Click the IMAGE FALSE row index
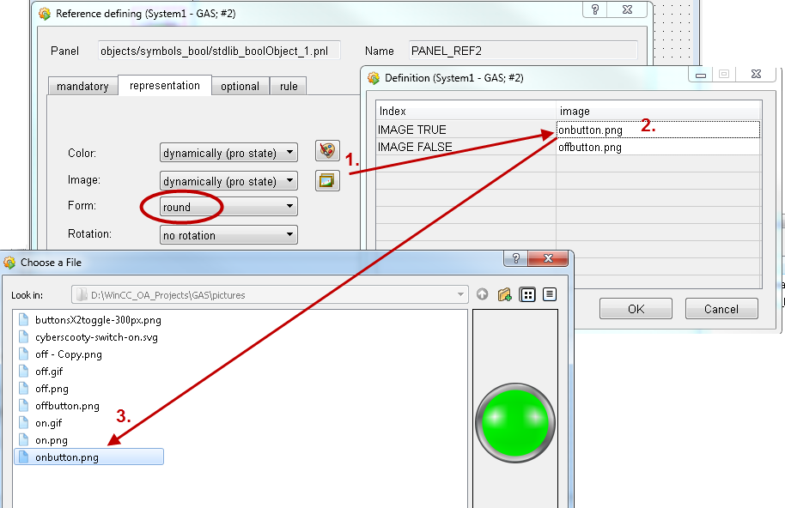 click(466, 147)
